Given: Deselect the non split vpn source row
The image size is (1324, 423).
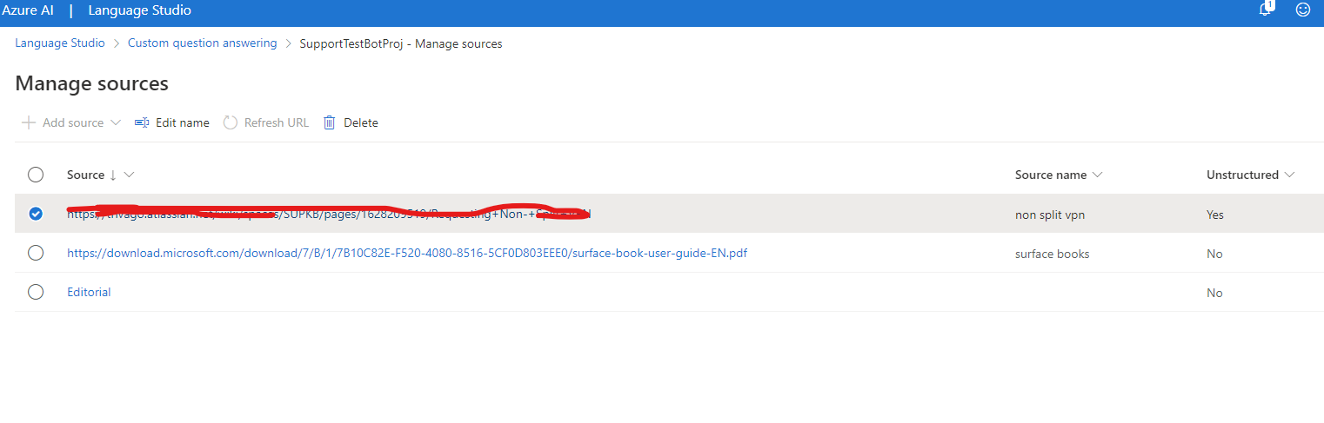Looking at the screenshot, I should pyautogui.click(x=36, y=214).
